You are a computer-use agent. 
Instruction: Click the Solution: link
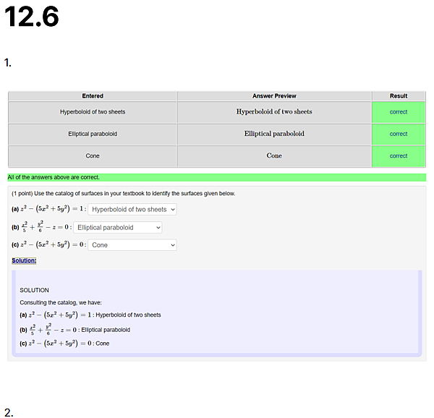tap(24, 260)
